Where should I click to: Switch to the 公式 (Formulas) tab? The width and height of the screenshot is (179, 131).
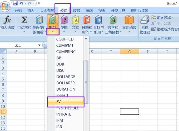pyautogui.click(x=64, y=10)
